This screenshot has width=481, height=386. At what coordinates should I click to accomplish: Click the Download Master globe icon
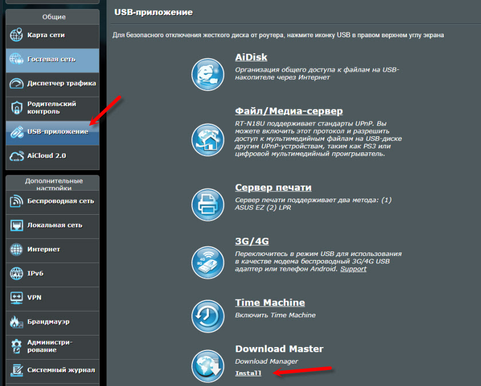pos(208,366)
